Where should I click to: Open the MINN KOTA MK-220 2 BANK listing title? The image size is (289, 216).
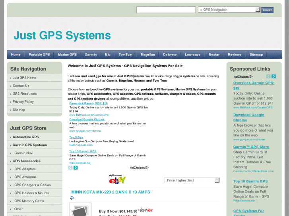[111, 192]
